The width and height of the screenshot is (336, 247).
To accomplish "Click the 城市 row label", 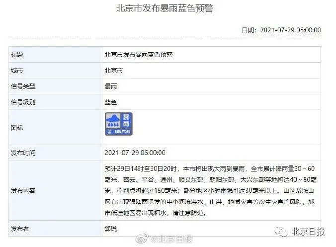I will [17, 71].
